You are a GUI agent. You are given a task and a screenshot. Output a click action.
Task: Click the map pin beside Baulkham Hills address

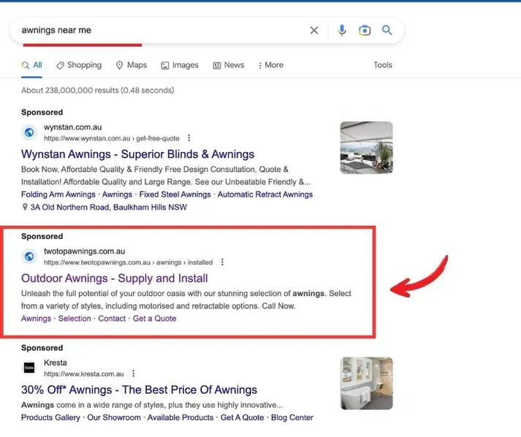click(x=26, y=208)
